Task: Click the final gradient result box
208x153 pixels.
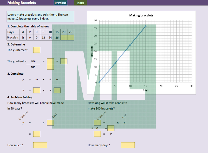Action: click(64, 61)
